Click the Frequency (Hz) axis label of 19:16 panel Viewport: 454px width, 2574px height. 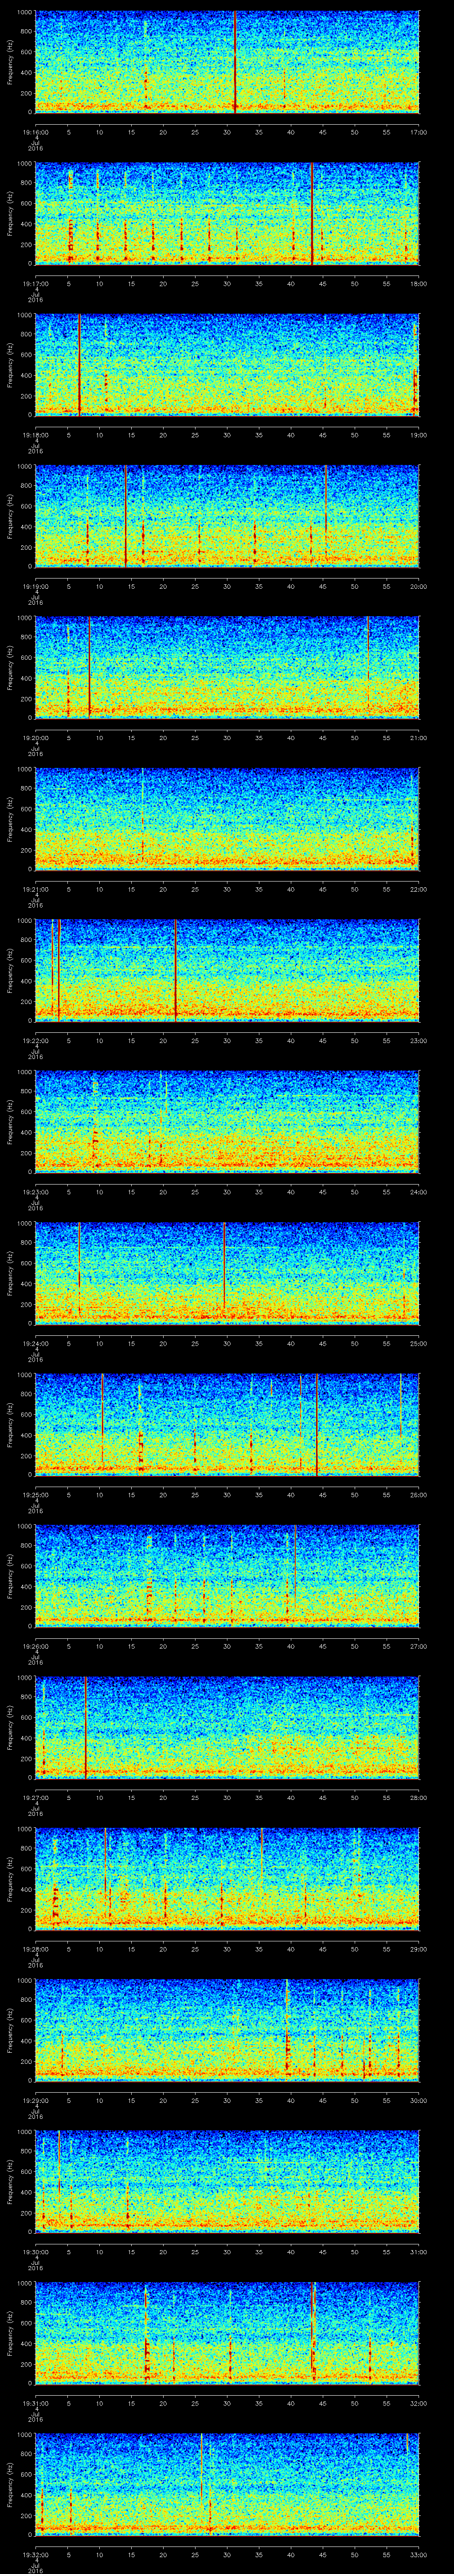tap(10, 62)
